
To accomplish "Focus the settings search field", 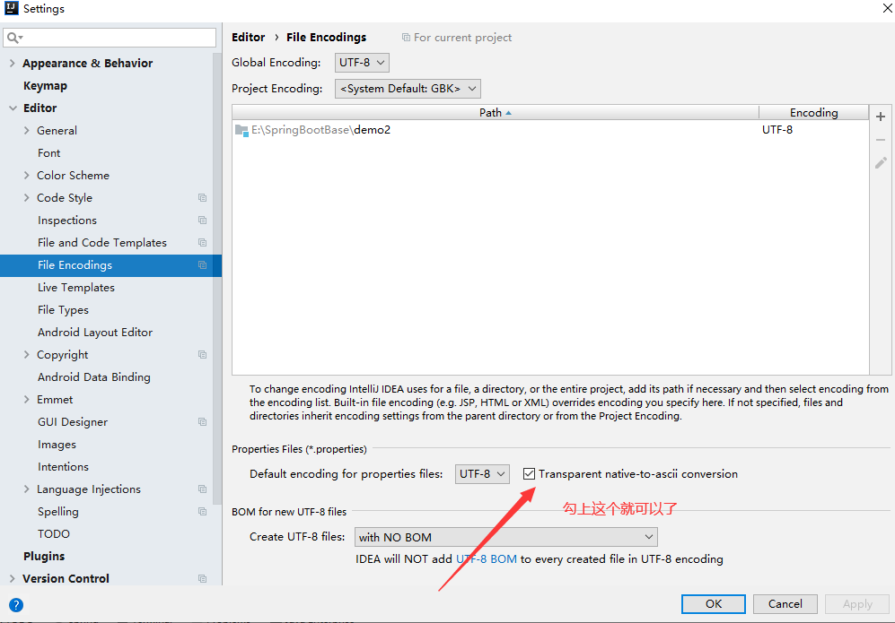I will tap(110, 38).
